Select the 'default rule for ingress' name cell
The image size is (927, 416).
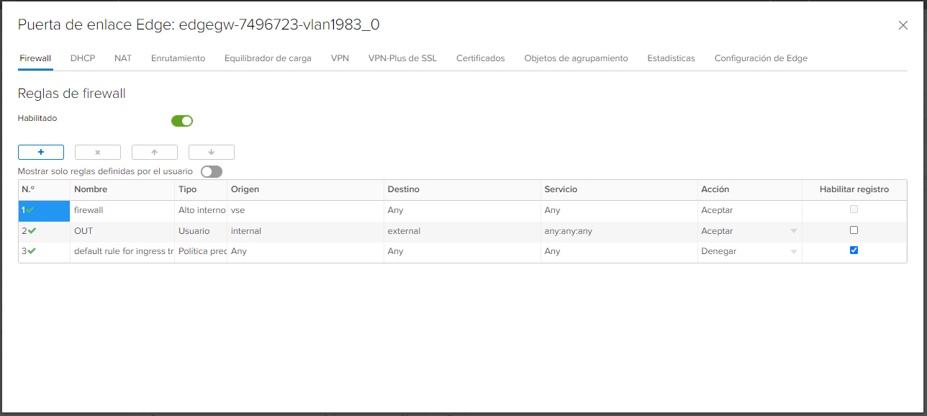click(x=122, y=251)
